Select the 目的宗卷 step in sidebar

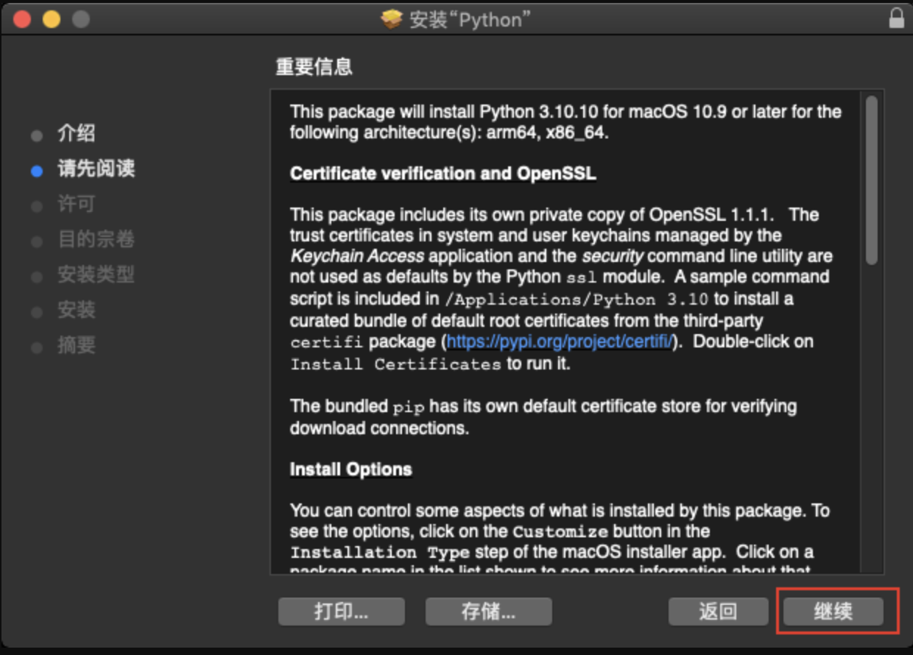coord(96,240)
